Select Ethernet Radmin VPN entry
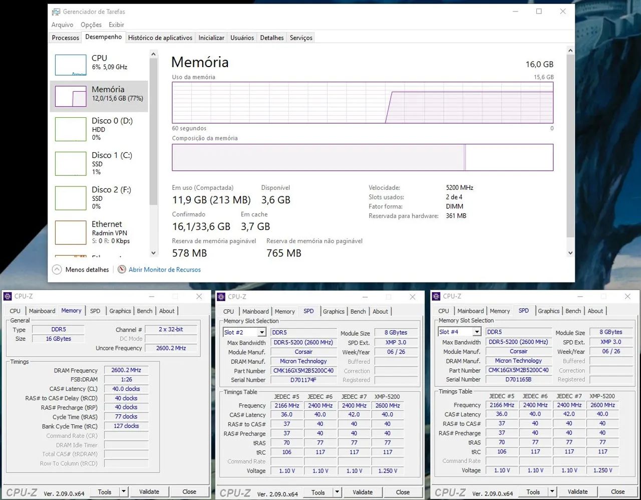This screenshot has height=500, width=641. 99,232
